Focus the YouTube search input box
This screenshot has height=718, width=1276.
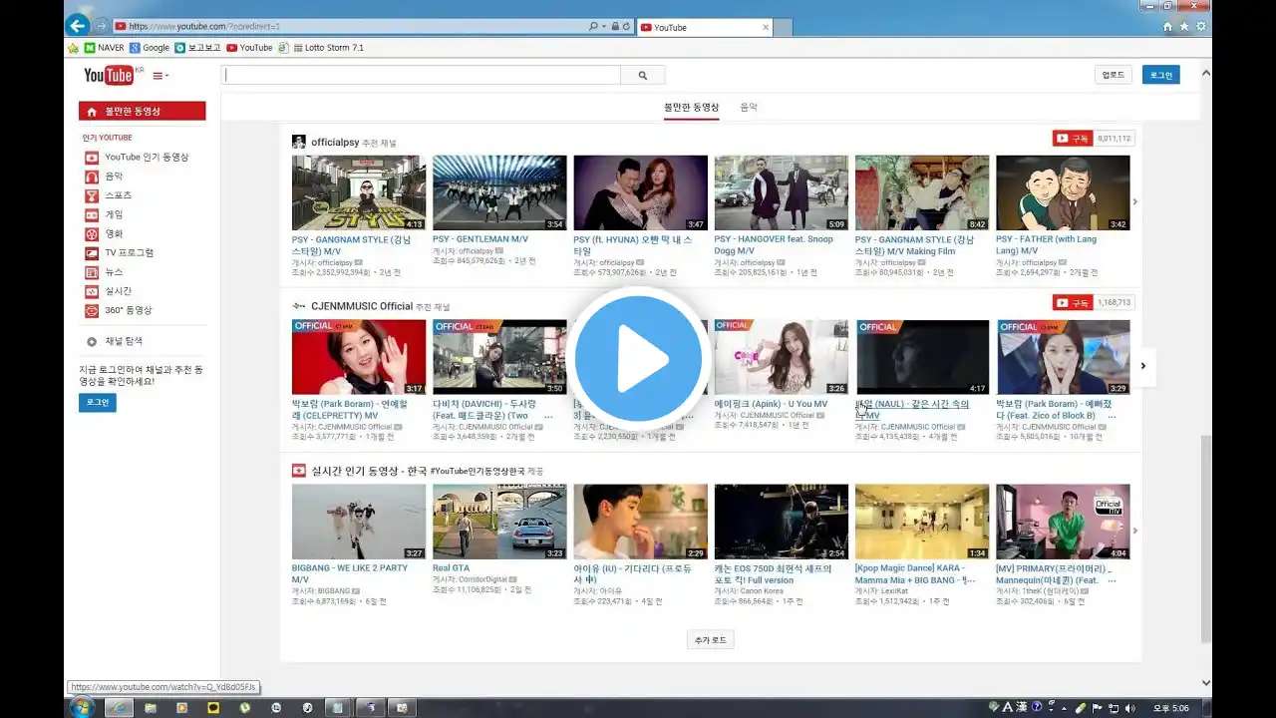pos(422,75)
